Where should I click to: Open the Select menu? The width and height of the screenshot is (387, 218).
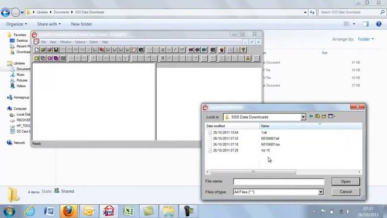(x=94, y=42)
